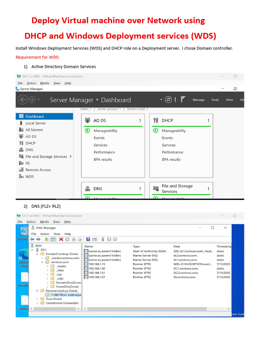Click the DNS Manager back arrow
This screenshot has height=347, width=260.
click(32, 239)
